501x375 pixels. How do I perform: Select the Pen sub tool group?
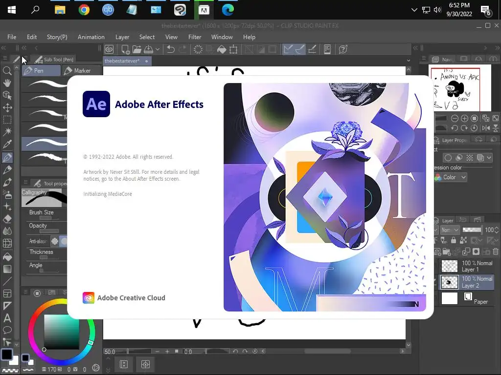tap(41, 71)
